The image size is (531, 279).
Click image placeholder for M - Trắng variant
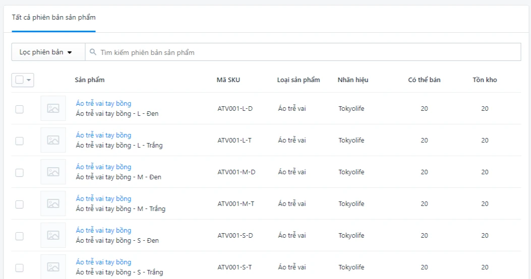(53, 203)
